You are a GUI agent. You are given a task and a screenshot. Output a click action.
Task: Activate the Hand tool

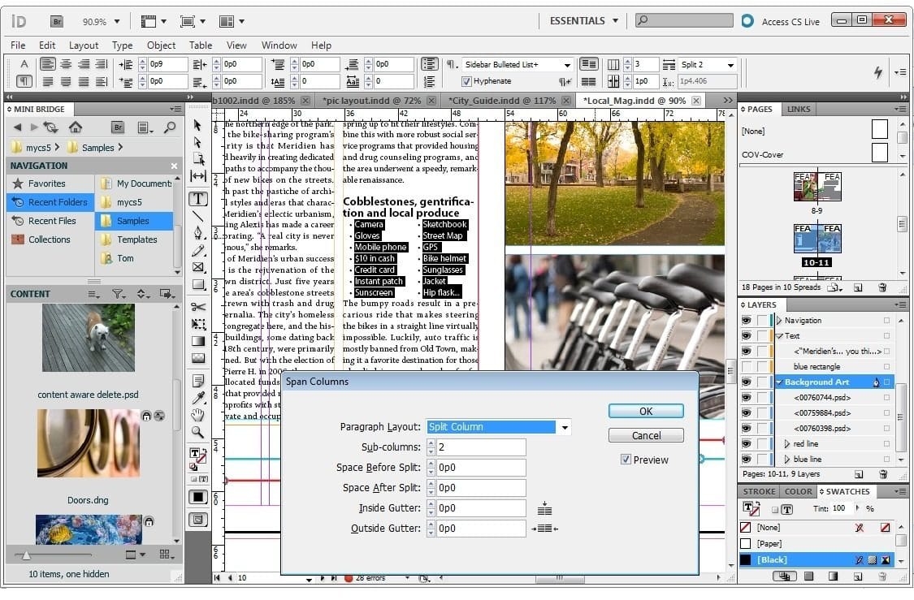(198, 414)
